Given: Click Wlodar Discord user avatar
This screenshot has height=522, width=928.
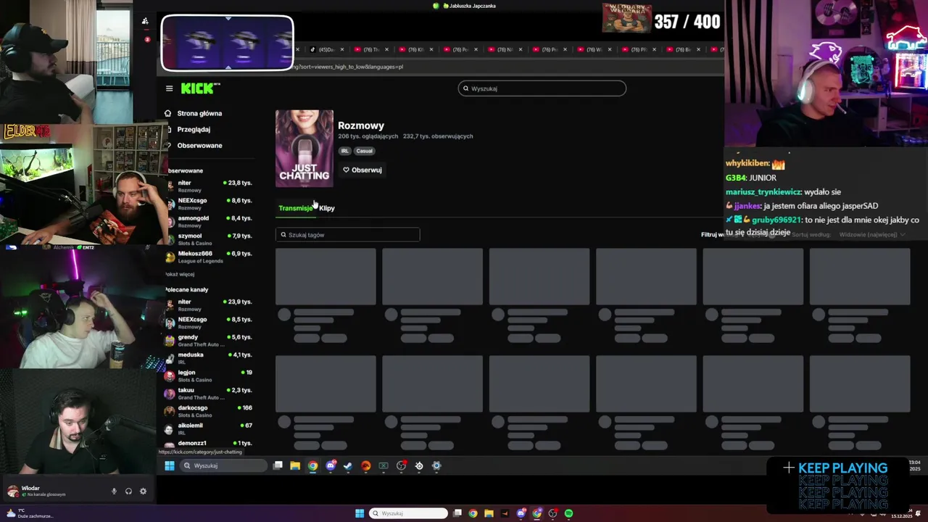Looking at the screenshot, I should click(12, 491).
